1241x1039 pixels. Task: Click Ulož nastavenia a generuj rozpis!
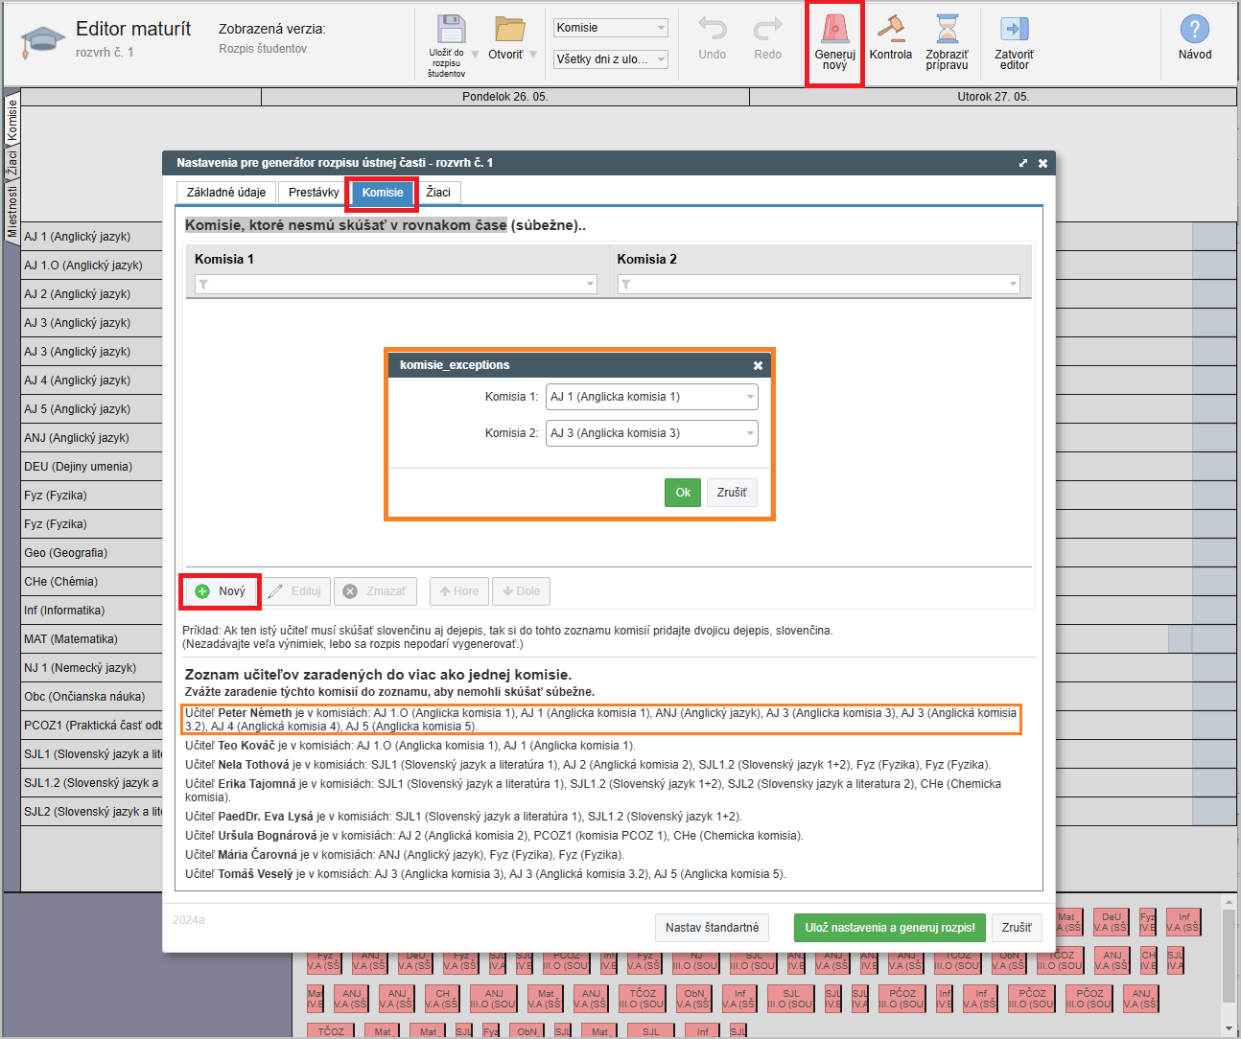tap(890, 928)
